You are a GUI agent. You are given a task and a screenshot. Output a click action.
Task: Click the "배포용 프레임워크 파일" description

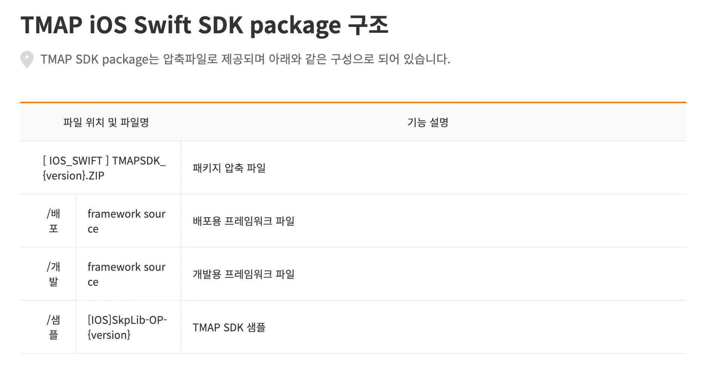tap(244, 221)
